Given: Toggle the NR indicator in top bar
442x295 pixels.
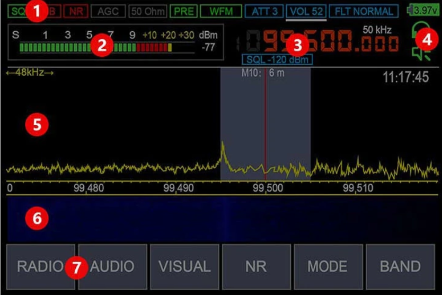Looking at the screenshot, I should [76, 11].
